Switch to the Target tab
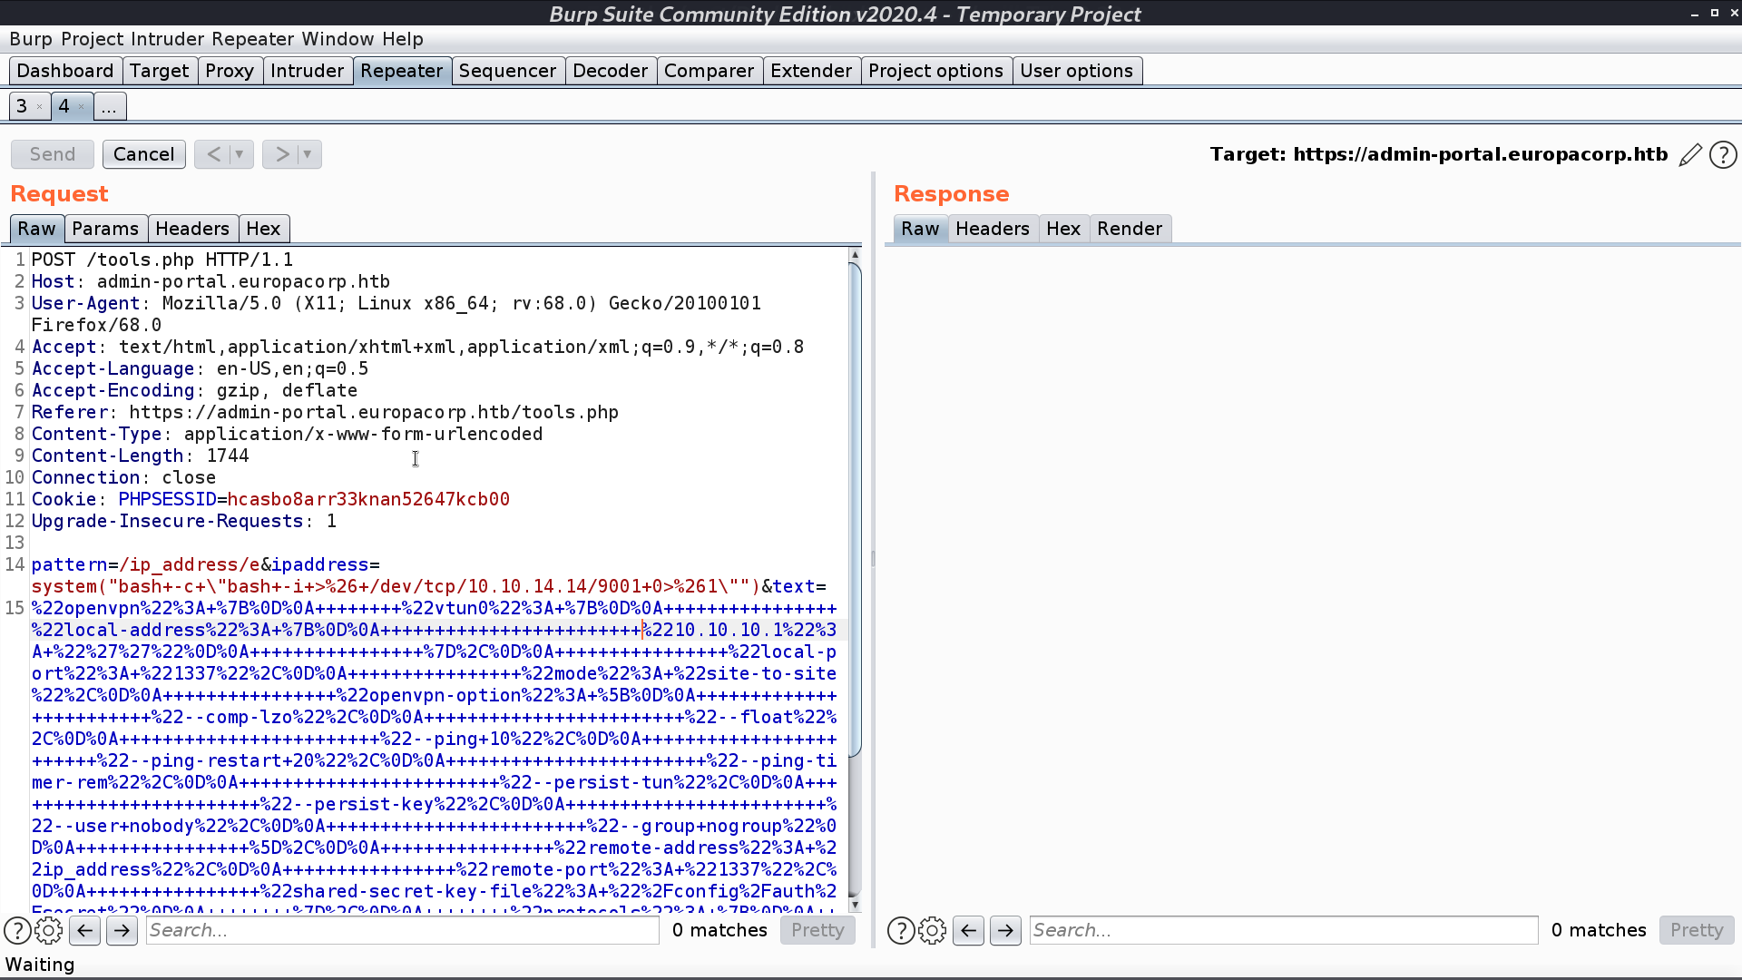 tap(159, 71)
